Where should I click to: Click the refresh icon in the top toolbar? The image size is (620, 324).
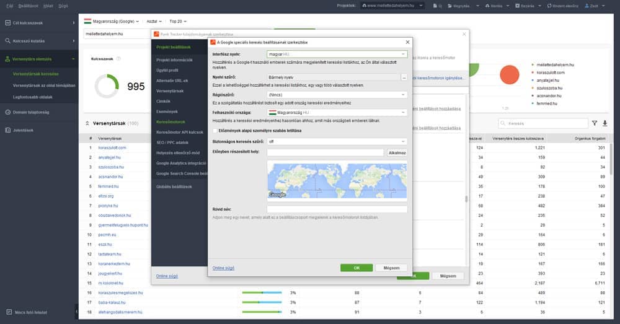549,6
